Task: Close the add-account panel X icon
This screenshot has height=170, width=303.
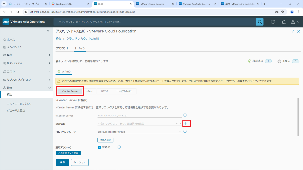Action: click(299, 31)
